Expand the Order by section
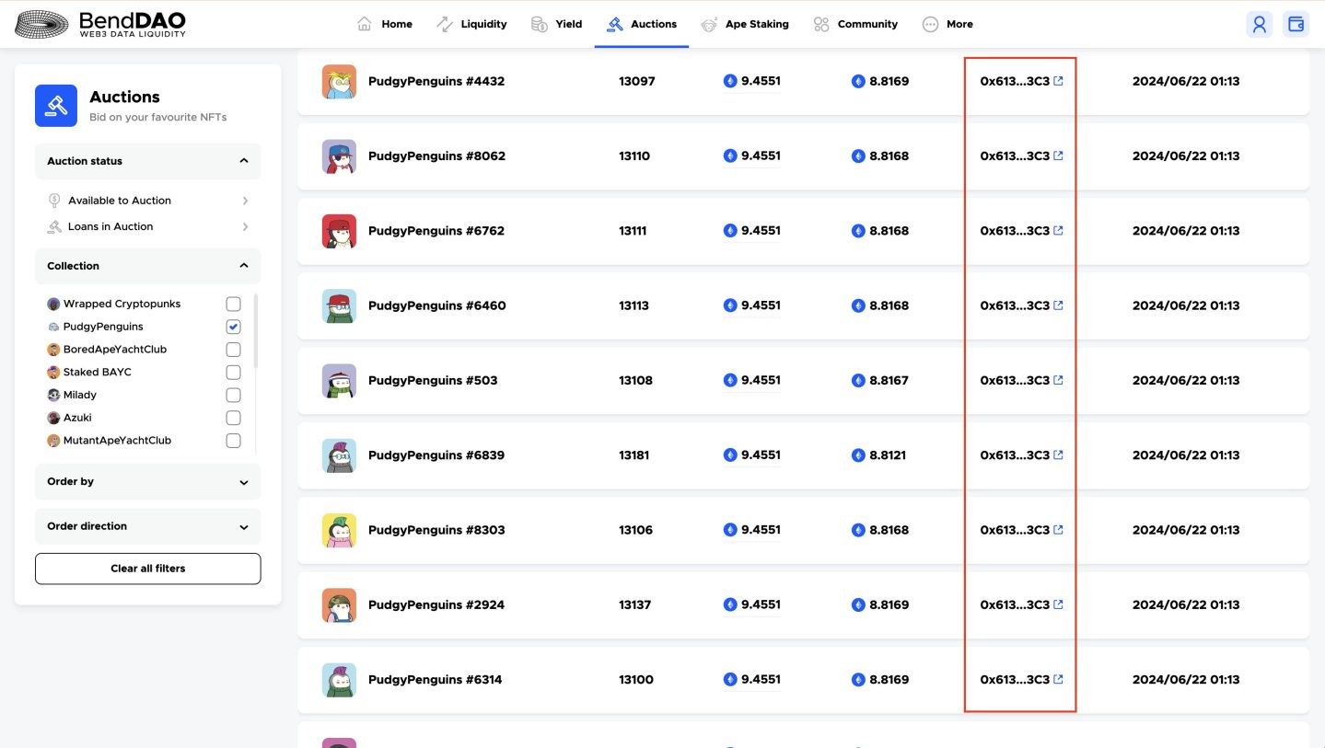The width and height of the screenshot is (1325, 748). (x=147, y=482)
